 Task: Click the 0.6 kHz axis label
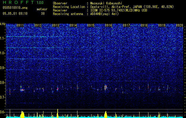[x=3, y=112]
